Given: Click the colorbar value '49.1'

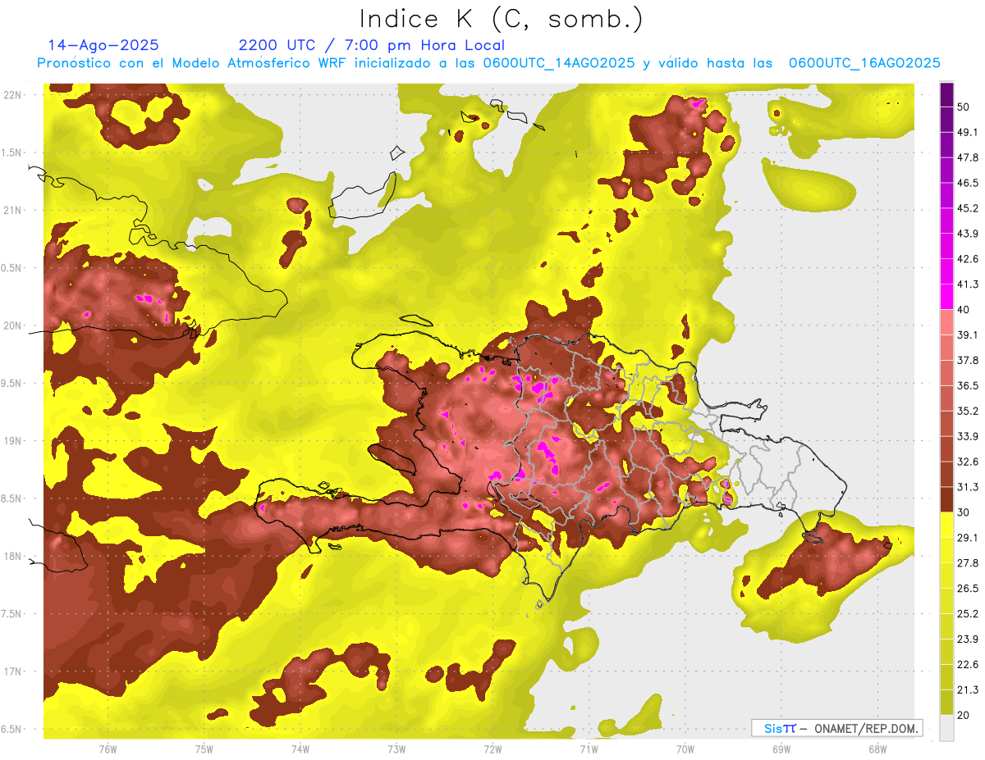Looking at the screenshot, I should [x=968, y=132].
